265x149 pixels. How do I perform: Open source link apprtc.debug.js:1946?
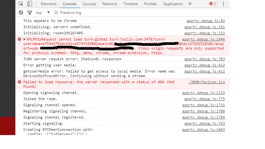tap(204, 39)
